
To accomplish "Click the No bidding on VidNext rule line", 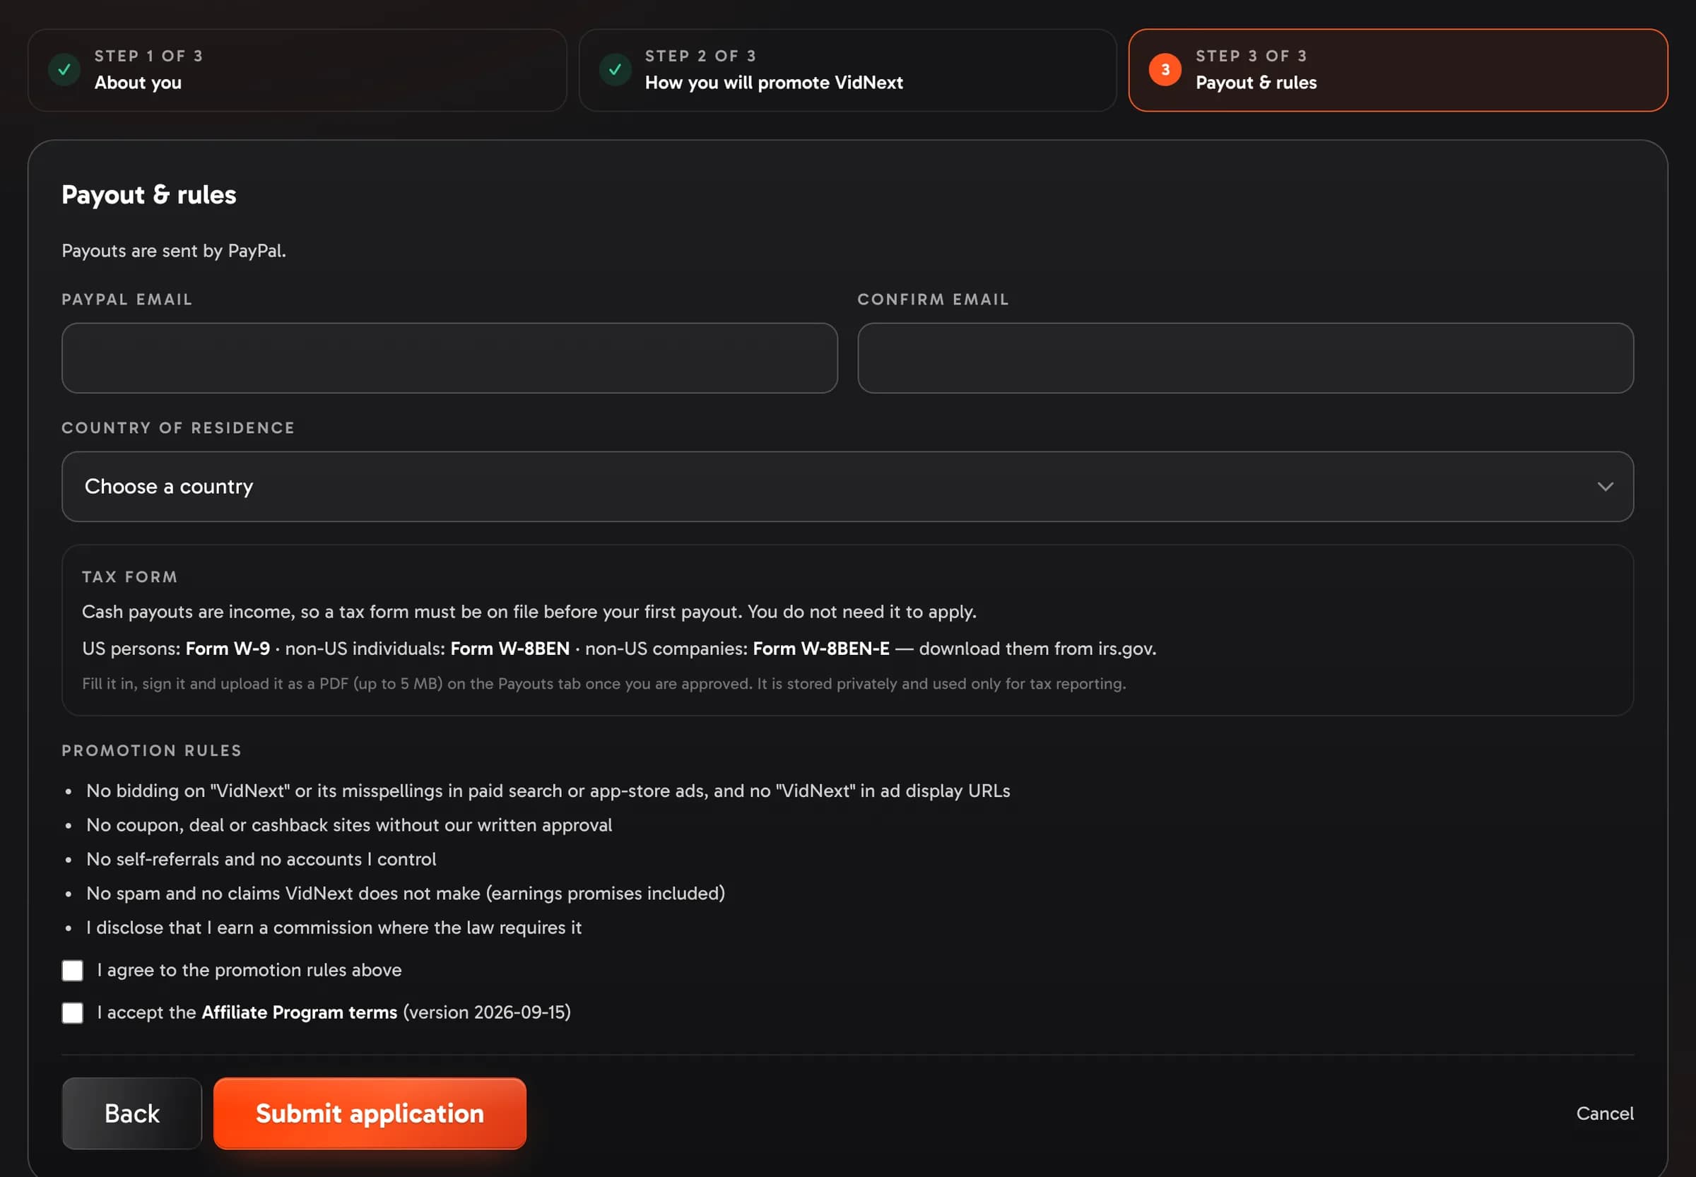I will pos(548,791).
